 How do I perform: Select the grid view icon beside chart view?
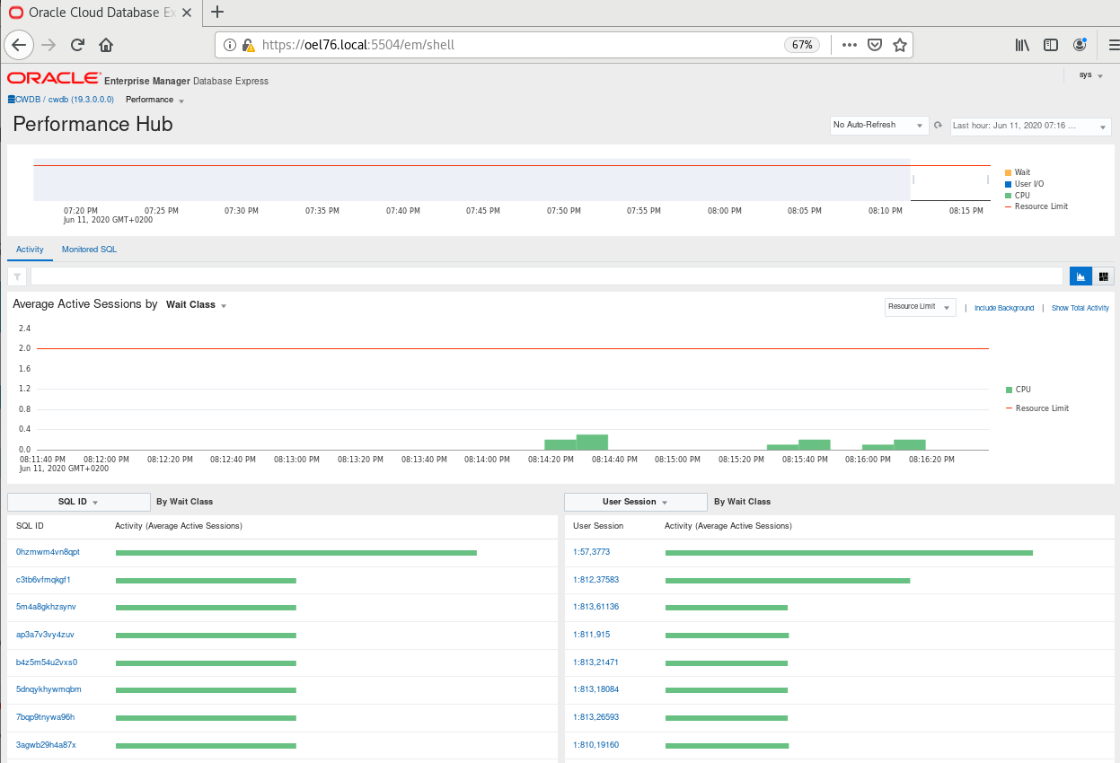pos(1104,276)
